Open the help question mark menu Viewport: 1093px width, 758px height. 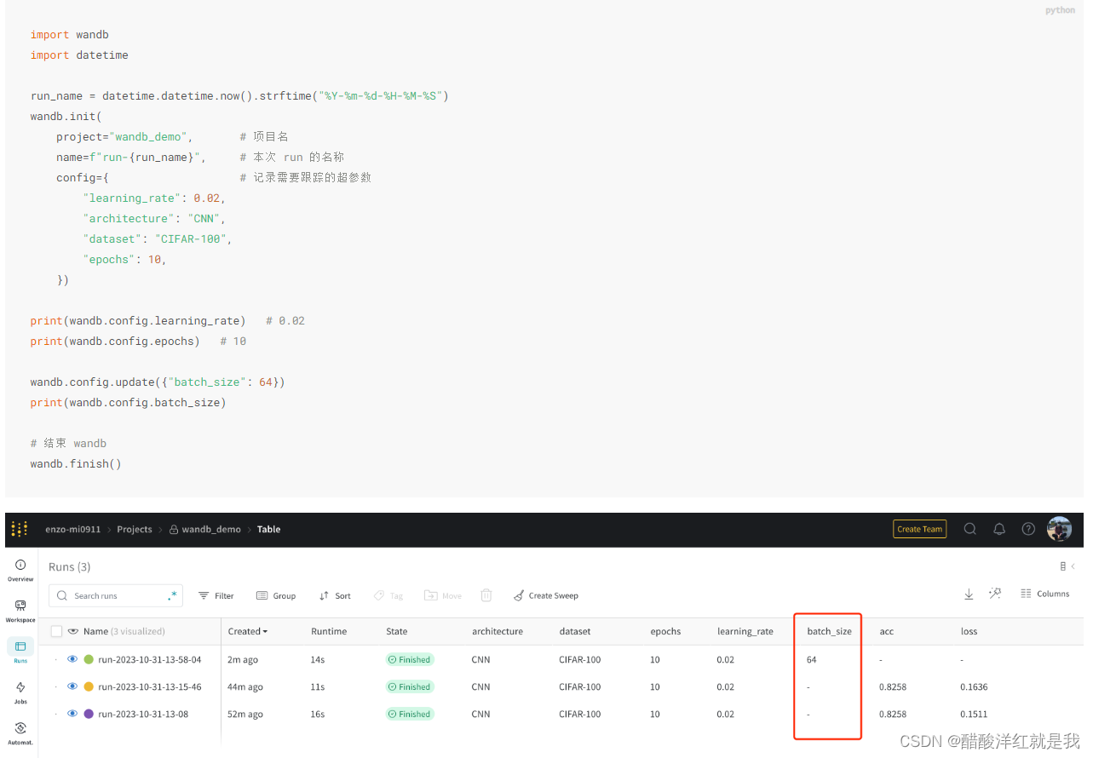[1028, 529]
